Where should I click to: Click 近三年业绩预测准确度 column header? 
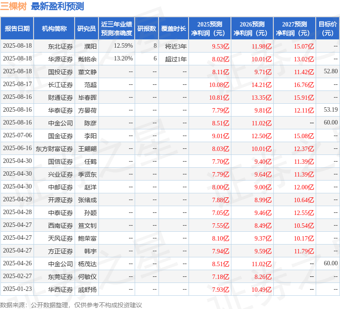[x=117, y=28]
